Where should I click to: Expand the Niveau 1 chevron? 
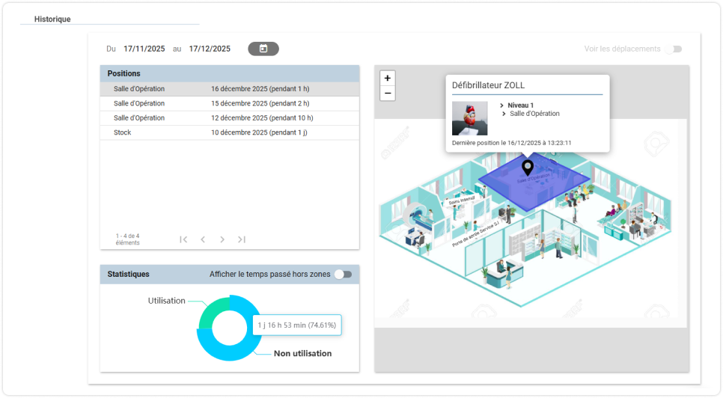(x=501, y=105)
